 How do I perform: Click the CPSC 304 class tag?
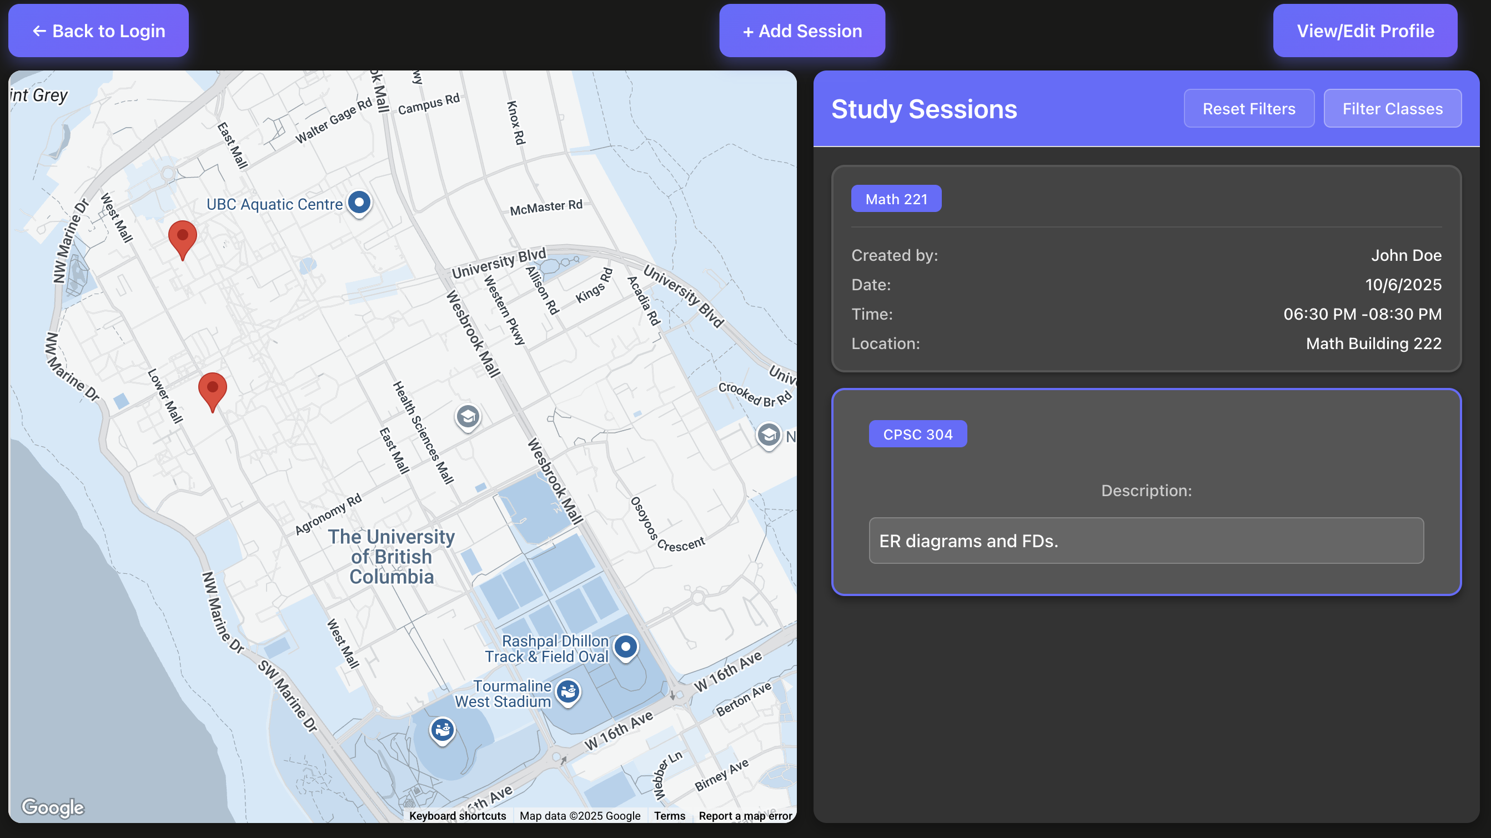(917, 434)
